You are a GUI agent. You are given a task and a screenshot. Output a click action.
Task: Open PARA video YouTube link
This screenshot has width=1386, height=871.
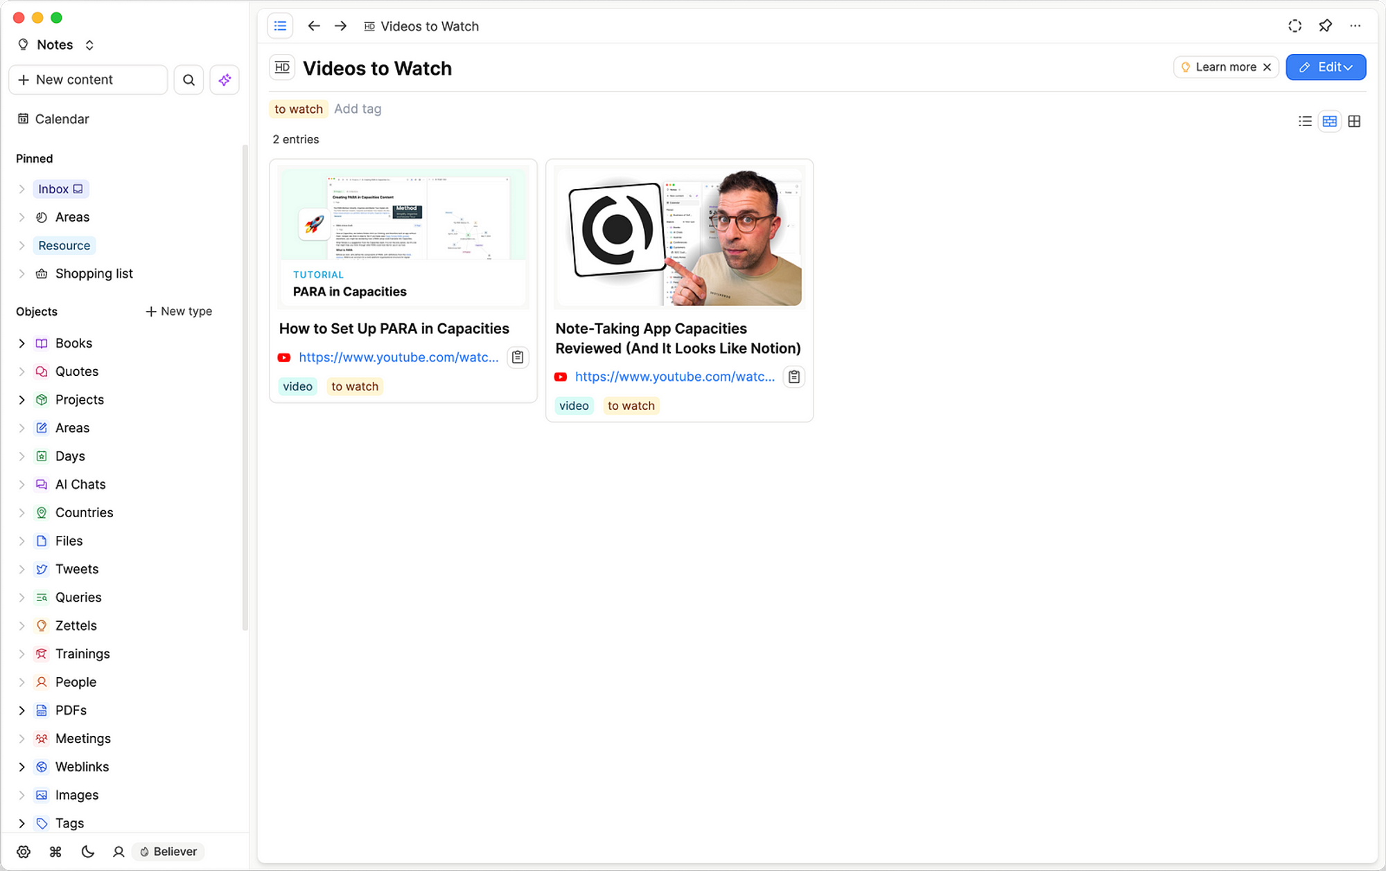(x=398, y=357)
